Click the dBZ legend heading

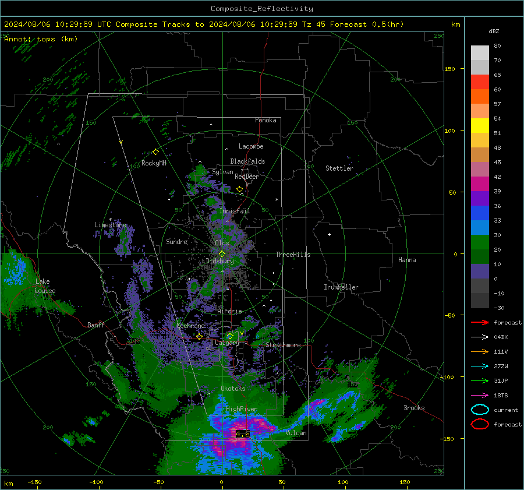[x=494, y=31]
